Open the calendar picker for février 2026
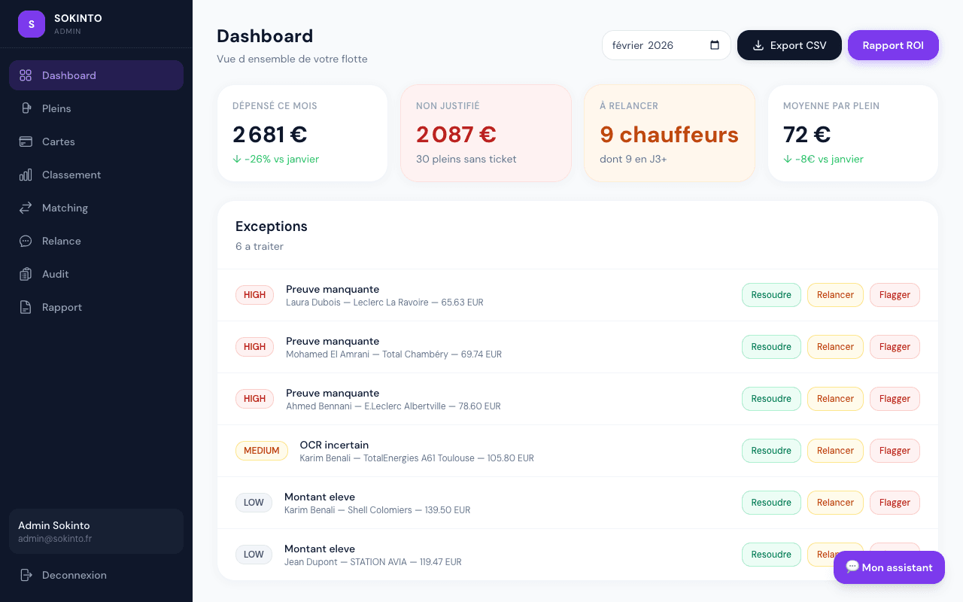The image size is (963, 602). [713, 45]
